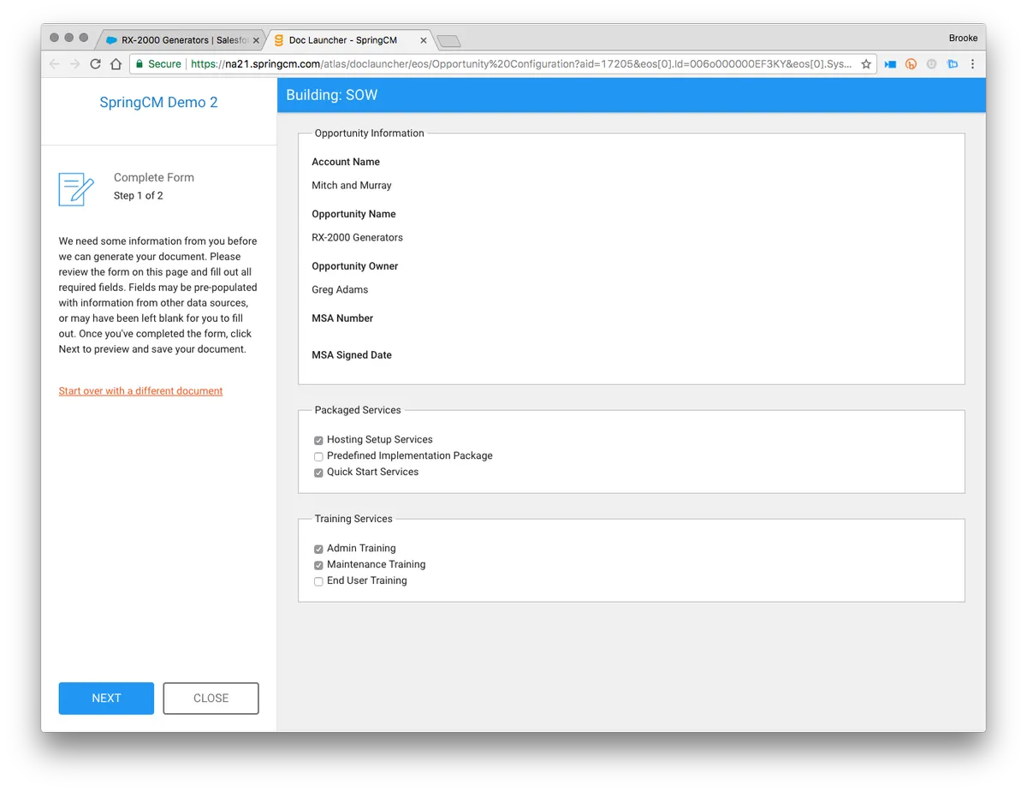Viewport: 1027px width, 791px height.
Task: Go to browser home page icon
Action: pos(116,64)
